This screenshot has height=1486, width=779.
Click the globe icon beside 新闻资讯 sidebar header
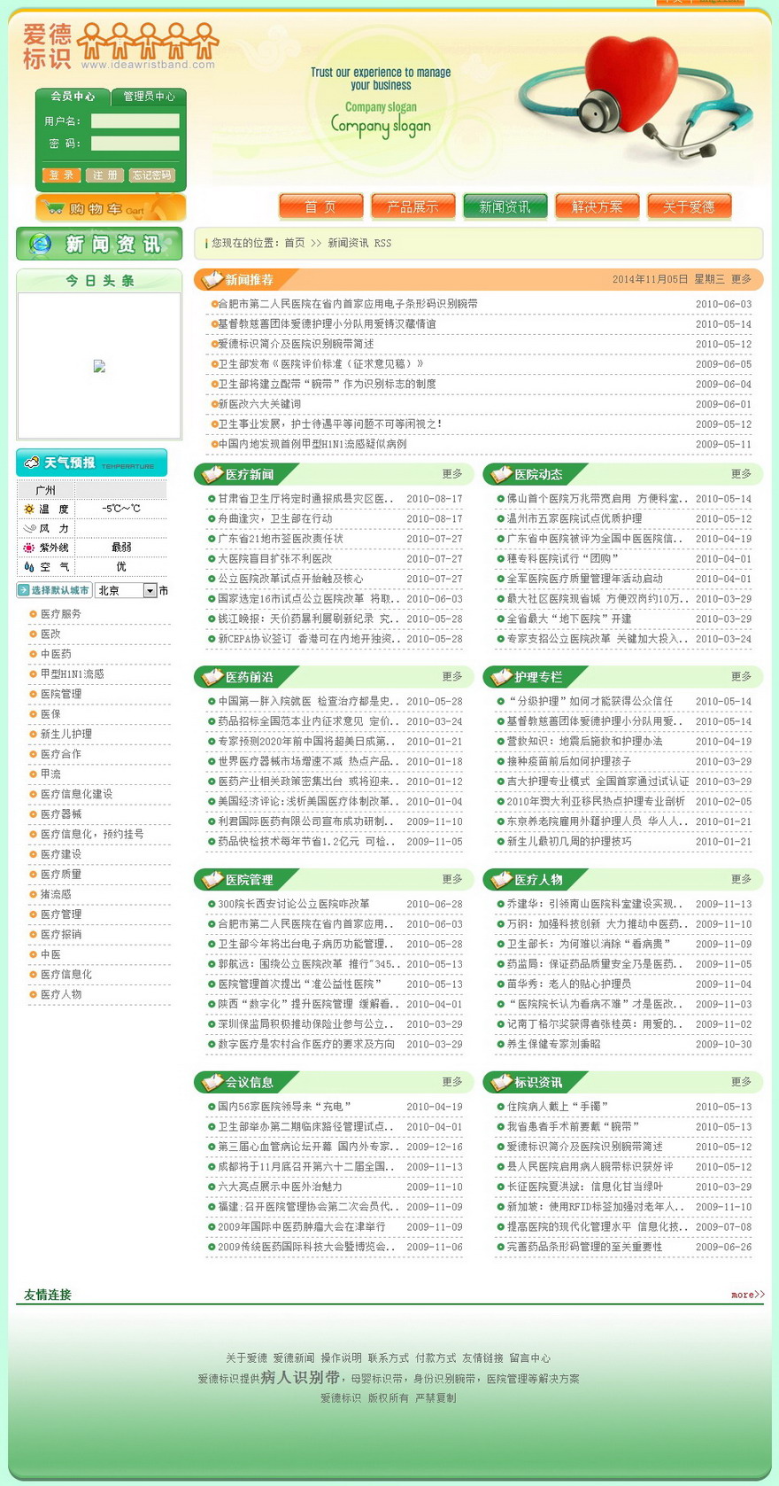click(40, 244)
